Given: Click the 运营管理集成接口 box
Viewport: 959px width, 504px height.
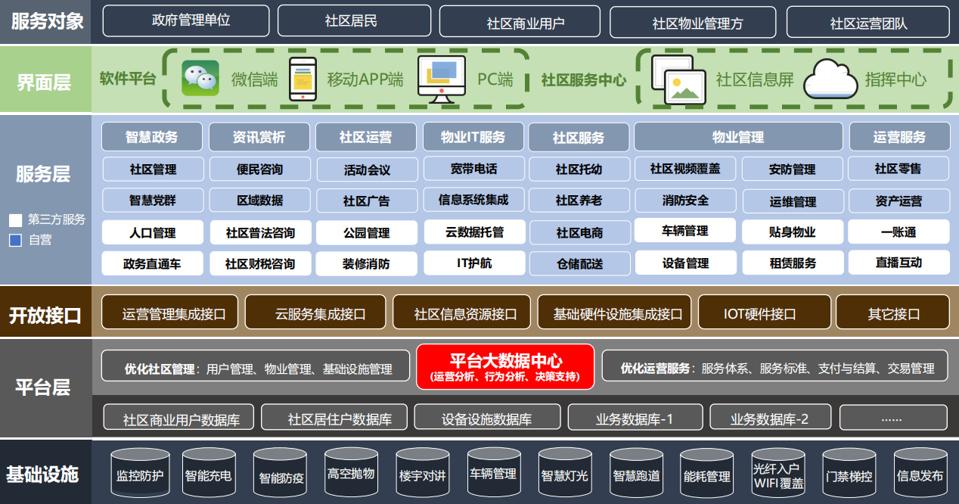Looking at the screenshot, I should point(169,313).
